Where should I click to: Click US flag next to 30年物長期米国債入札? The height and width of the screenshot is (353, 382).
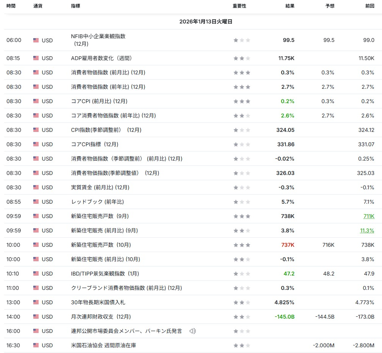(36, 302)
